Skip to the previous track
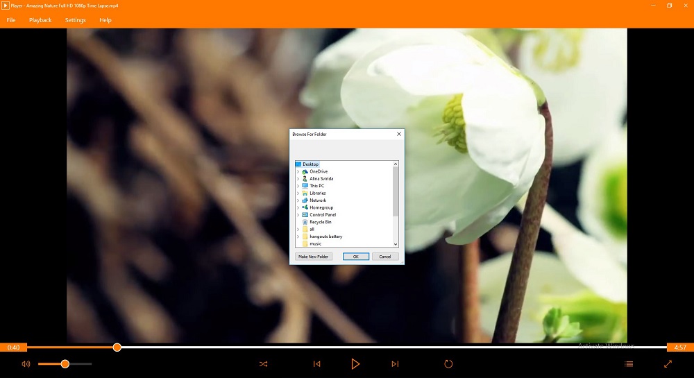Image resolution: width=694 pixels, height=378 pixels. point(317,364)
